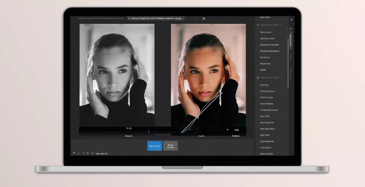Select the R,G,B Curves node button
This screenshot has height=187, width=365.
170,146
